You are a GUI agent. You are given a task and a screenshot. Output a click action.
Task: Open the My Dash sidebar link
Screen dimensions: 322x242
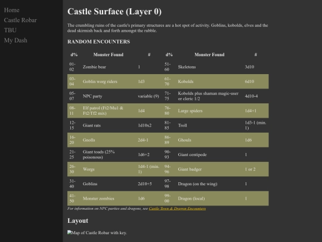(x=16, y=41)
